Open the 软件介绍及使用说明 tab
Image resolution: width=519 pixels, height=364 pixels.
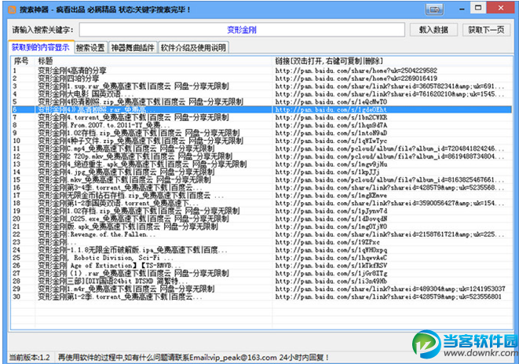pyautogui.click(x=194, y=48)
